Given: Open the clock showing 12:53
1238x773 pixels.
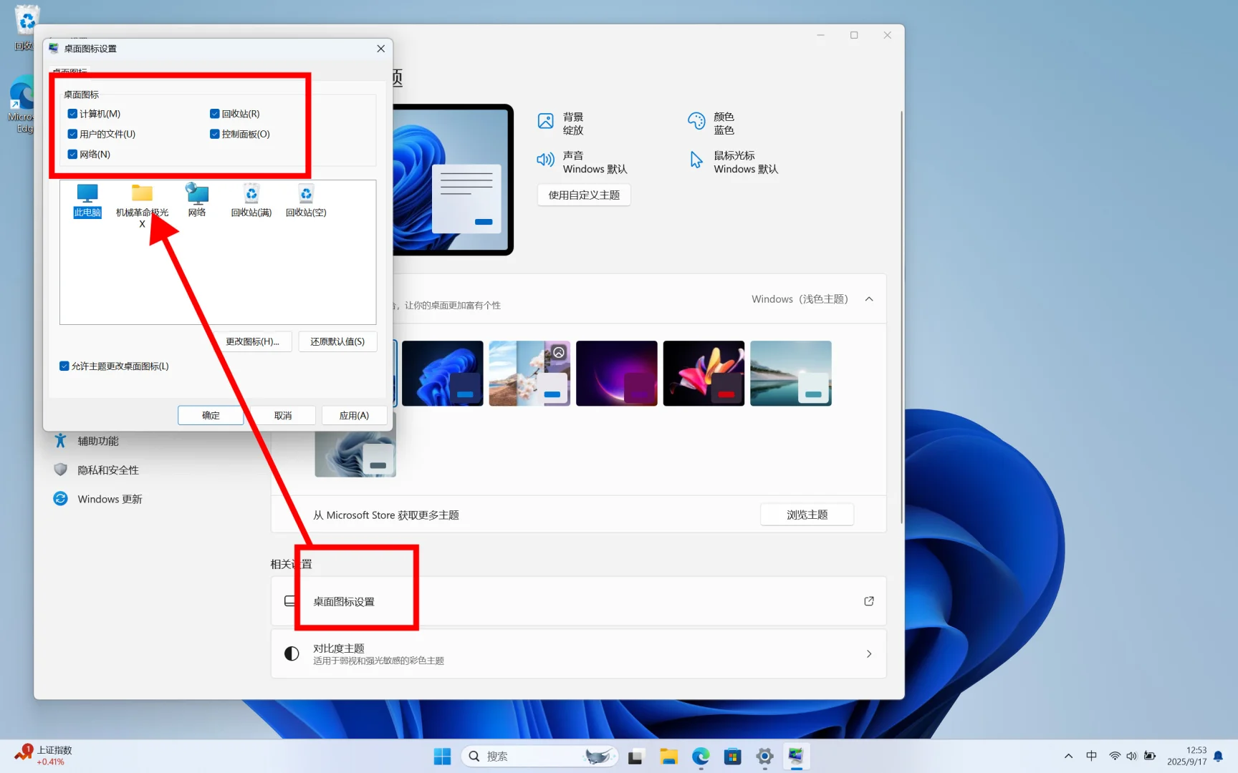Looking at the screenshot, I should (x=1187, y=756).
